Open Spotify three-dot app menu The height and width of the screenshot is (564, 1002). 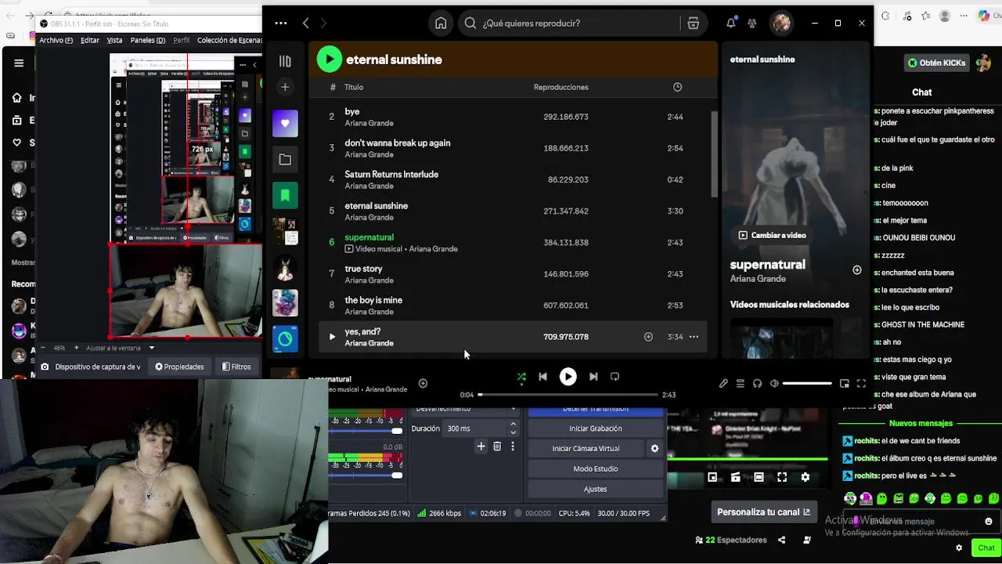tap(281, 23)
